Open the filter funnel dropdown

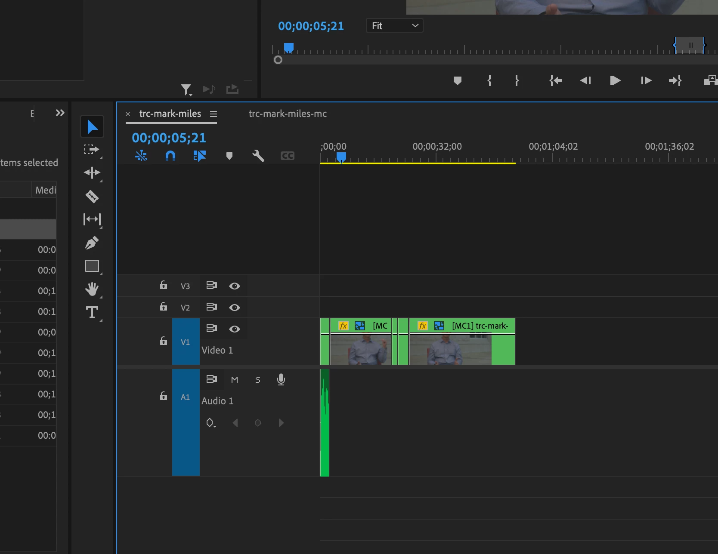click(186, 89)
